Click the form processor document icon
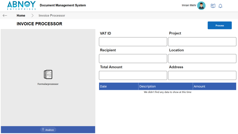 point(48,75)
